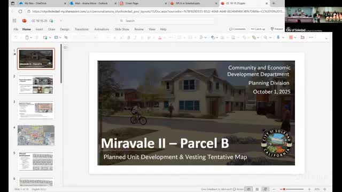Expand Find dropdown arrow

pyautogui.click(x=270, y=37)
